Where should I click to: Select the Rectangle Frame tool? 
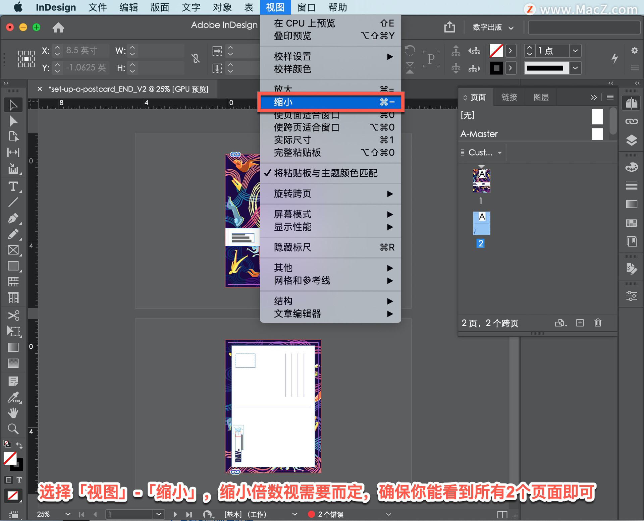point(13,250)
